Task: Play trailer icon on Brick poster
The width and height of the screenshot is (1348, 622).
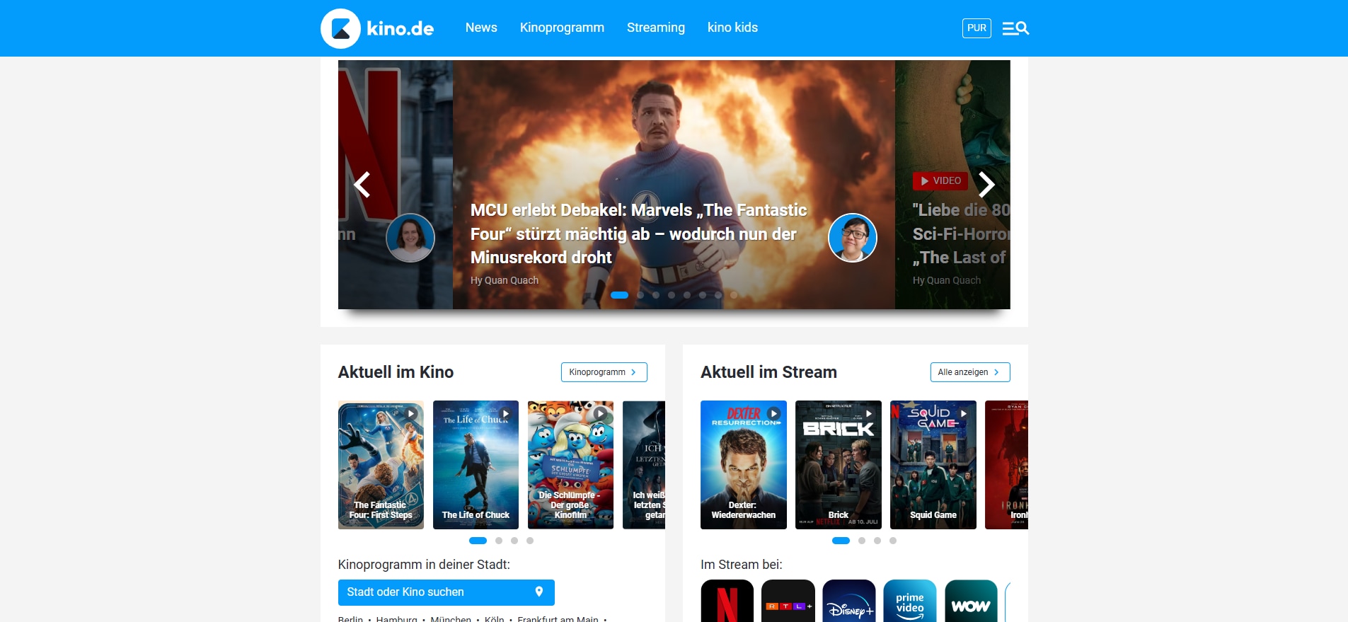Action: 869,414
